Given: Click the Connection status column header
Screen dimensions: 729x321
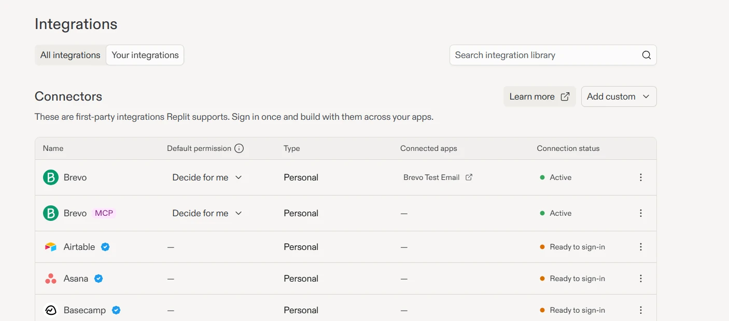Looking at the screenshot, I should [568, 148].
